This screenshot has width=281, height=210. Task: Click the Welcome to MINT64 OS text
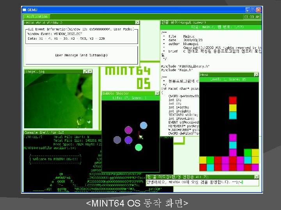coord(55,159)
